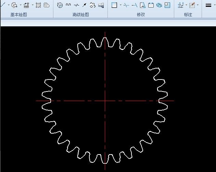This screenshot has width=216, height=172.
Task: Open the annotation note dropdown arrow
Action: click(x=198, y=5)
